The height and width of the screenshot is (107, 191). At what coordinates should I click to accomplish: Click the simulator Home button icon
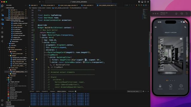click(x=176, y=13)
